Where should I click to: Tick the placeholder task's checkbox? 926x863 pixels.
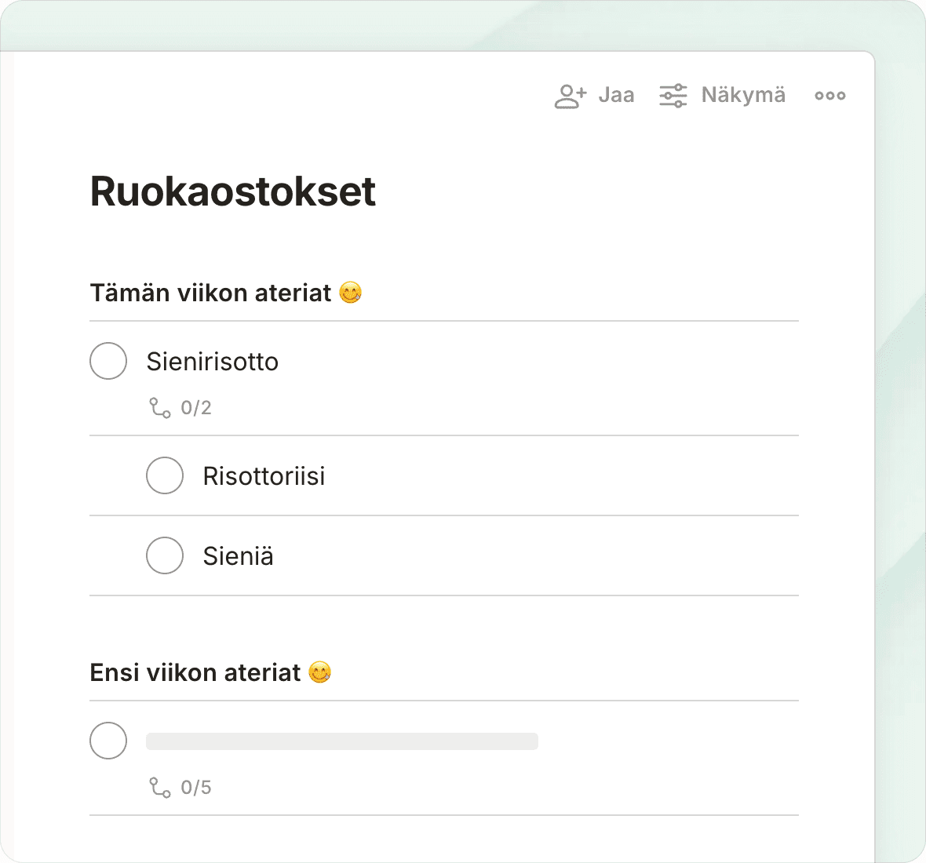point(108,741)
